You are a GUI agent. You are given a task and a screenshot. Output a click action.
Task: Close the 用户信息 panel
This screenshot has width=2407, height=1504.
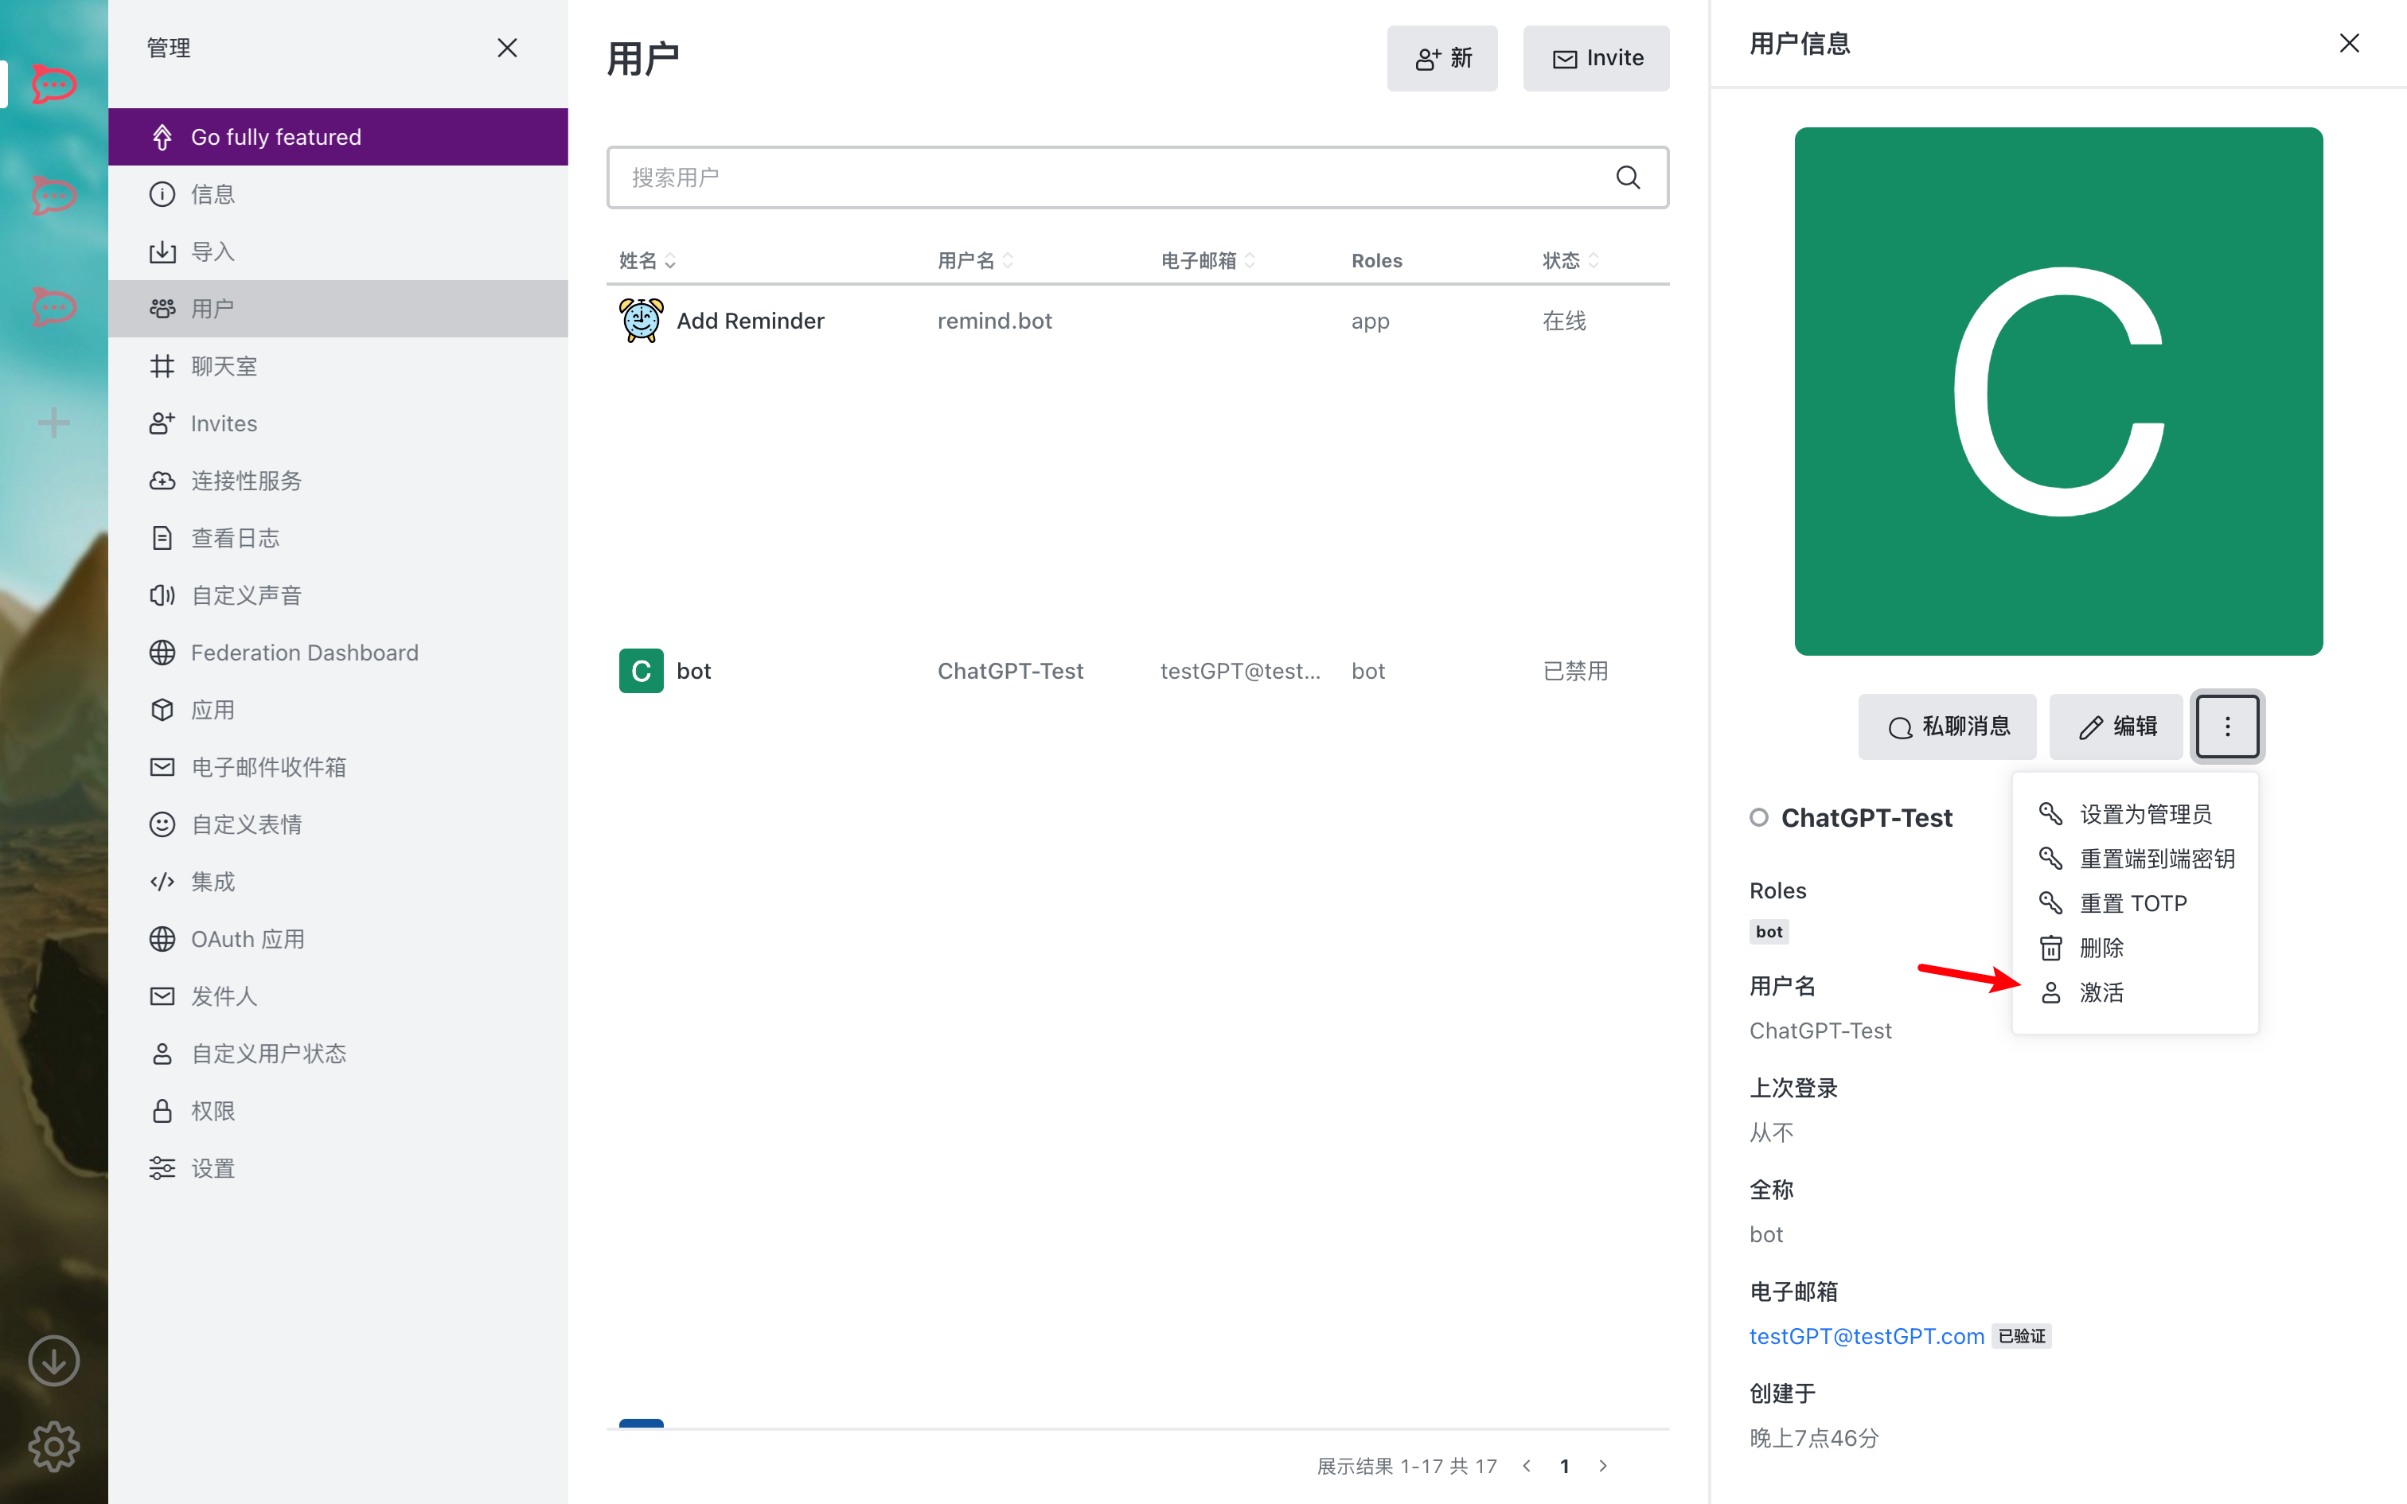(2350, 43)
